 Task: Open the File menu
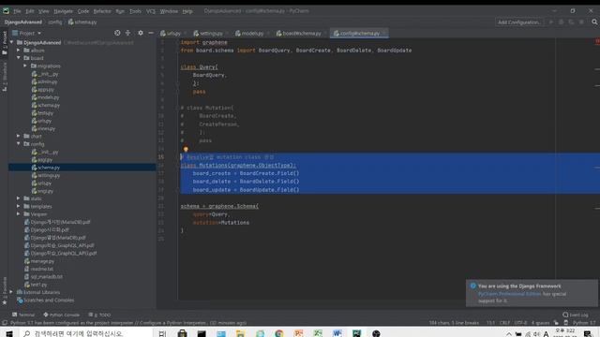click(17, 11)
